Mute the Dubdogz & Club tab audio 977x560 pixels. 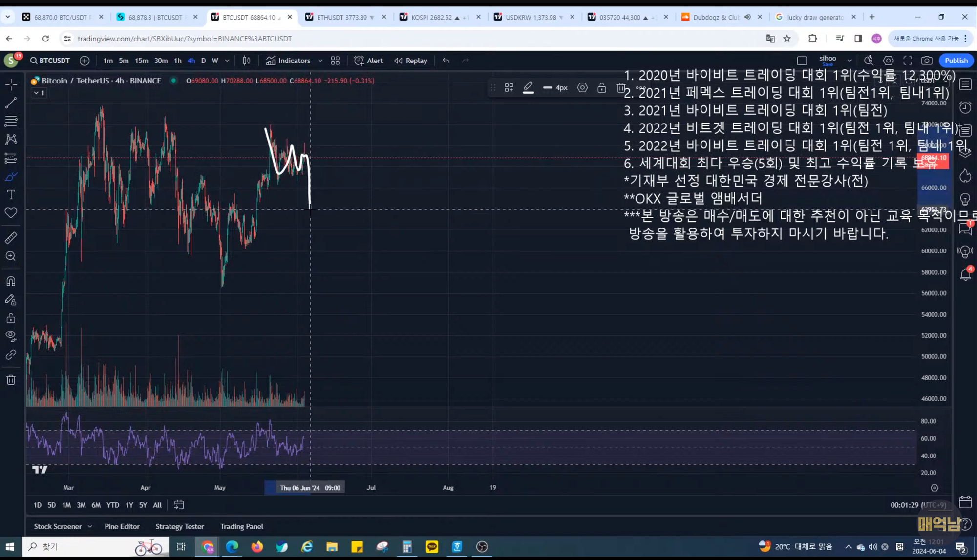747,17
